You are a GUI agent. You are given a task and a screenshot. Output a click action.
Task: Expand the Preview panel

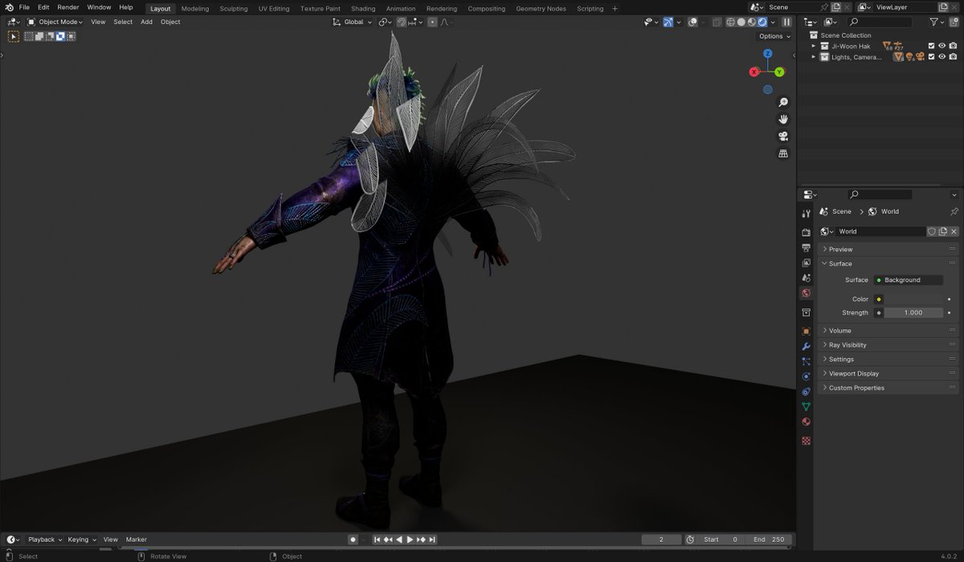click(x=887, y=250)
